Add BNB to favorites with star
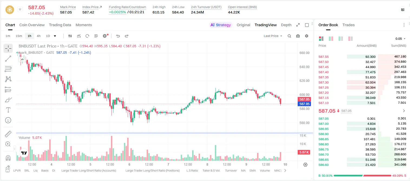This screenshot has height=181, width=410. 20,9
